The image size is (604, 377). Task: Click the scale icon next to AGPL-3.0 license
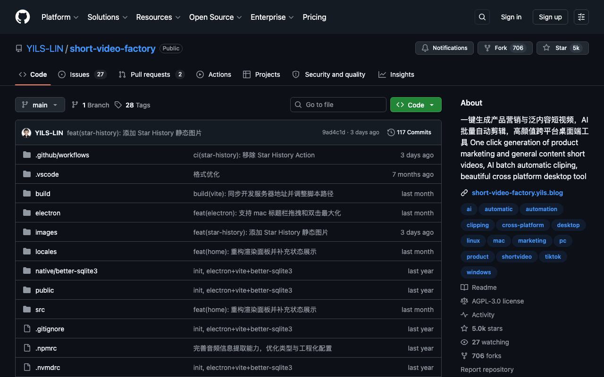464,301
